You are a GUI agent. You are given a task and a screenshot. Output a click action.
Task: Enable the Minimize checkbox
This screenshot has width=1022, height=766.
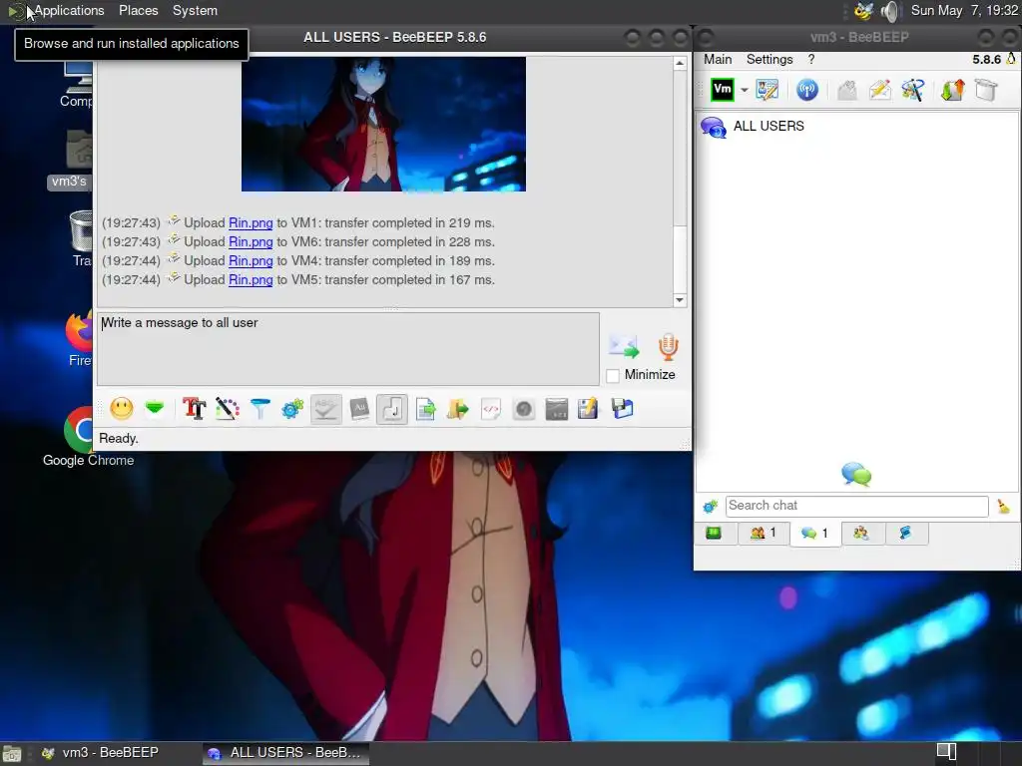click(613, 376)
